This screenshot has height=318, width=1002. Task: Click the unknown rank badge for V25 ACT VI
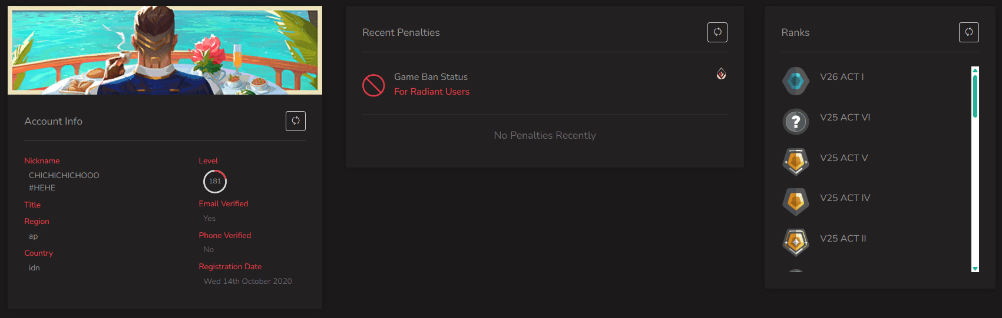(796, 122)
